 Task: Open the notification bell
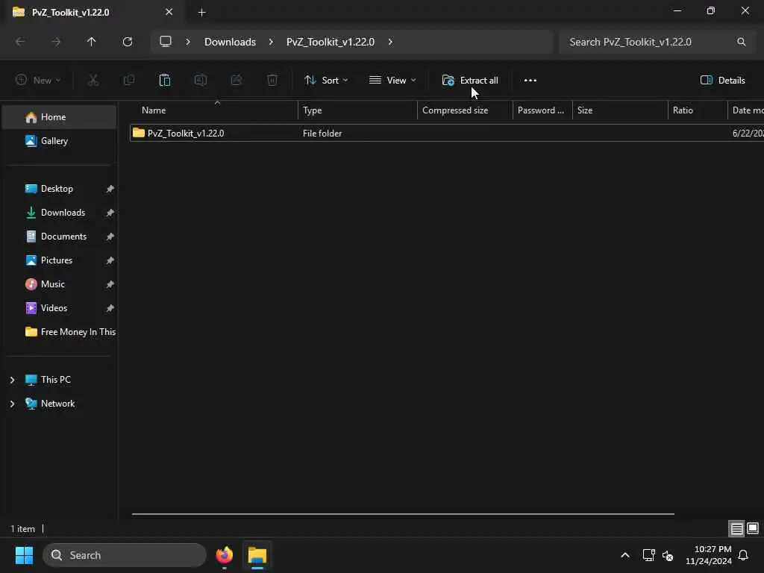744,555
